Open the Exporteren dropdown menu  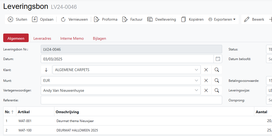[222, 19]
